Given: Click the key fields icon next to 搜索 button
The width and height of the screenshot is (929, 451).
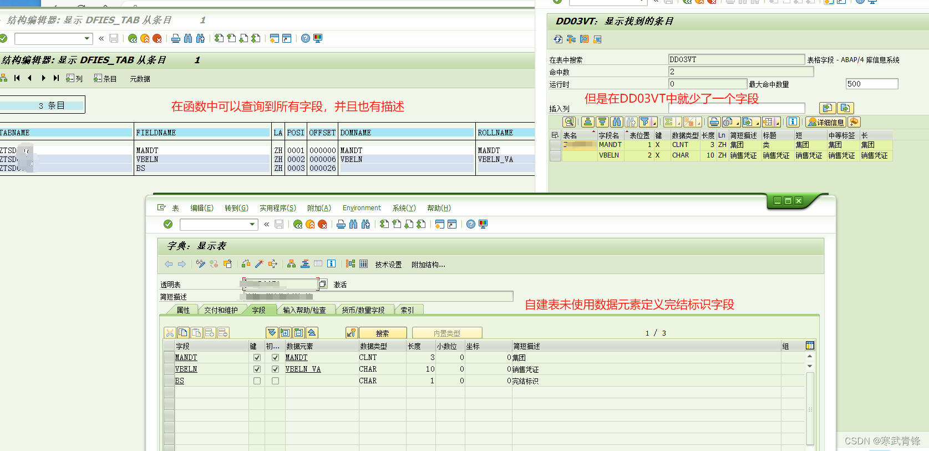Looking at the screenshot, I should point(351,333).
